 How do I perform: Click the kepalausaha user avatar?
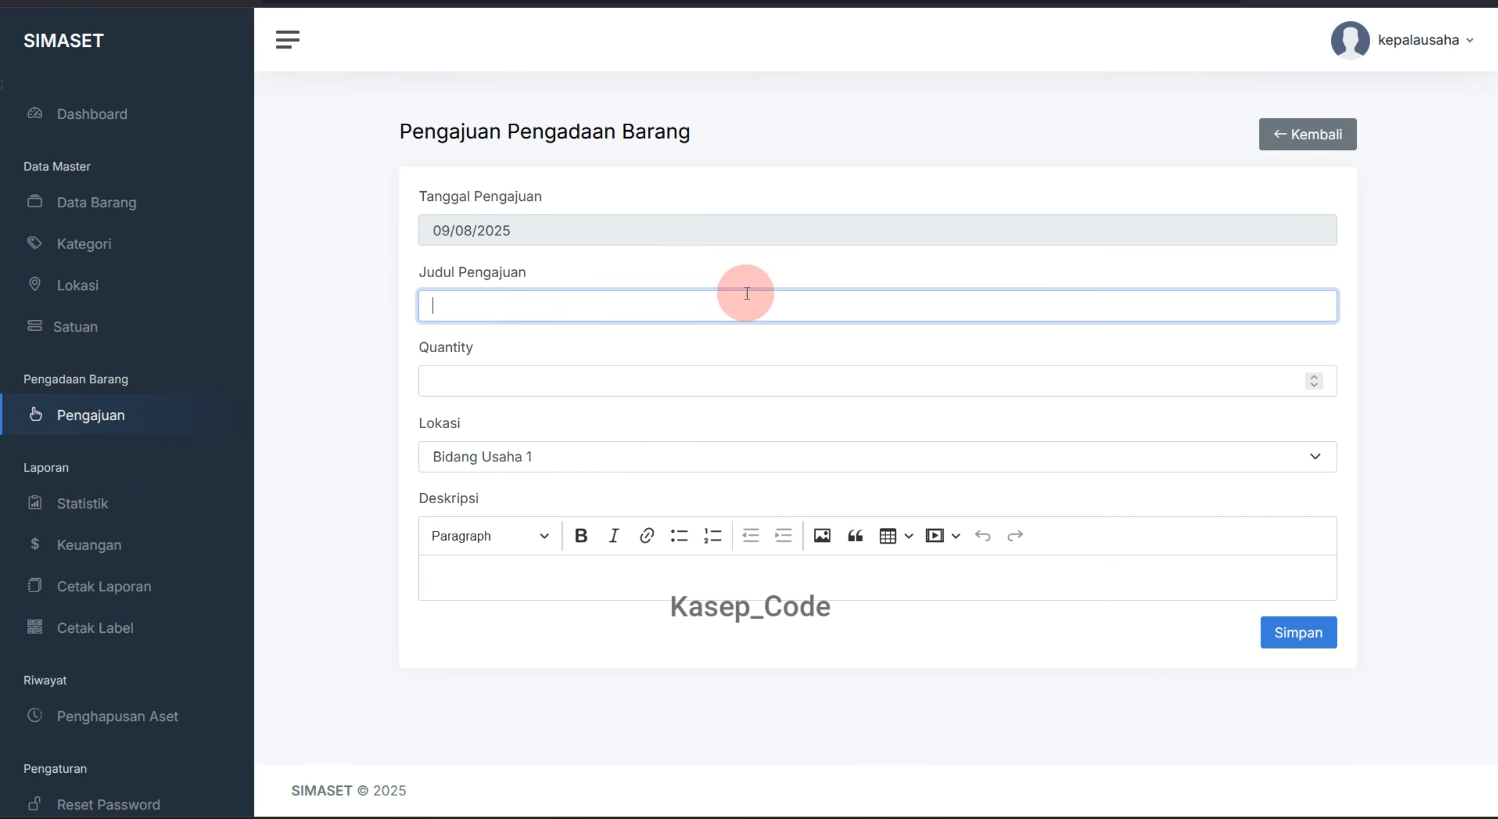[x=1350, y=40]
